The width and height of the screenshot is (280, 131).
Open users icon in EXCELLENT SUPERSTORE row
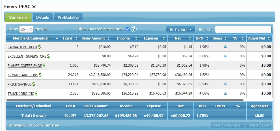point(225,56)
